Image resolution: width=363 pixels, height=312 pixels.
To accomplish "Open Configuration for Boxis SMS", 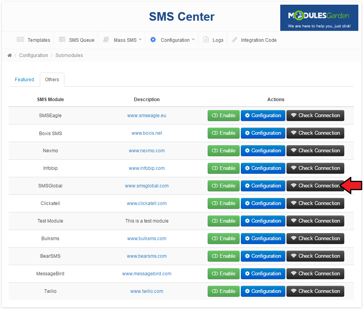I will pyautogui.click(x=263, y=133).
